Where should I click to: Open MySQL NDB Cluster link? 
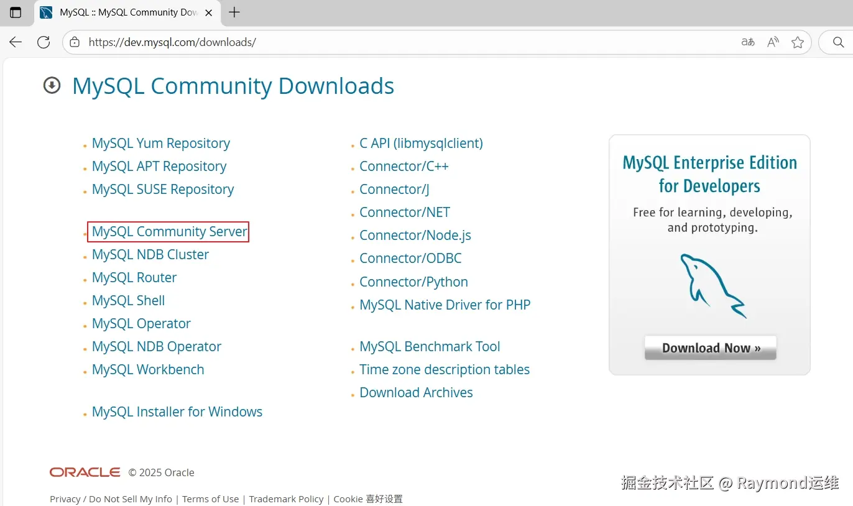(150, 255)
